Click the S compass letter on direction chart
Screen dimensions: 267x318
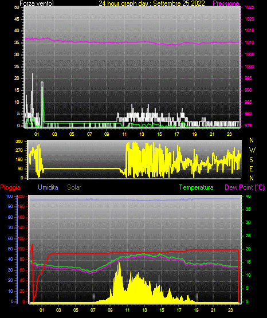coord(251,160)
